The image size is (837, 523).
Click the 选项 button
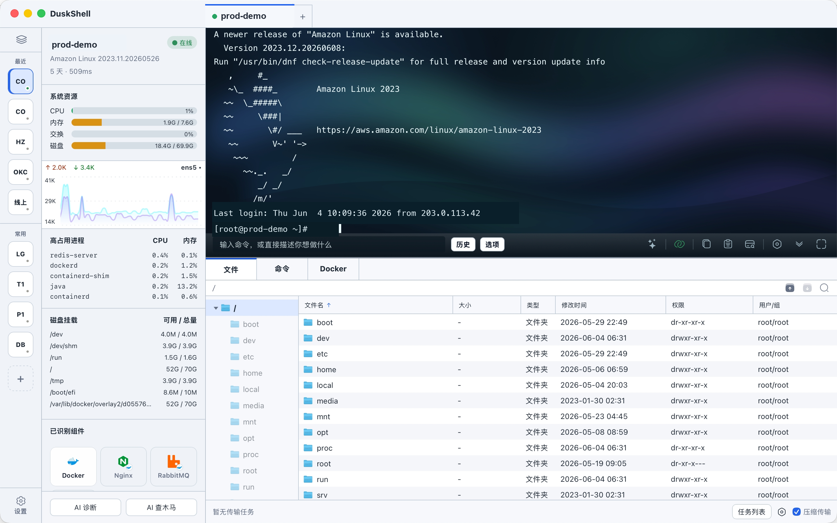tap(492, 245)
